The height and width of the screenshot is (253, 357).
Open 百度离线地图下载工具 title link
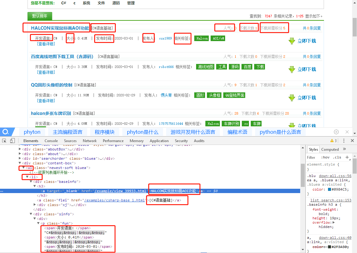click(x=62, y=57)
